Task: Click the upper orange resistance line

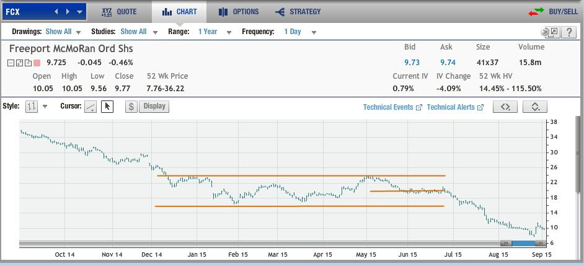Action: 301,175
